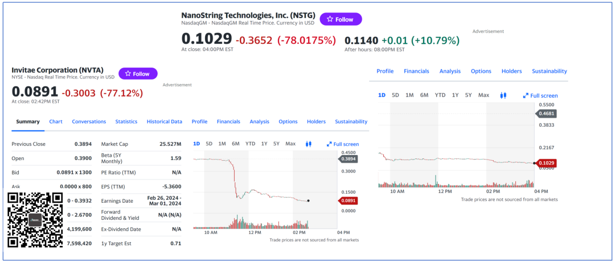Follow NanoString Technologies with the star button

341,19
